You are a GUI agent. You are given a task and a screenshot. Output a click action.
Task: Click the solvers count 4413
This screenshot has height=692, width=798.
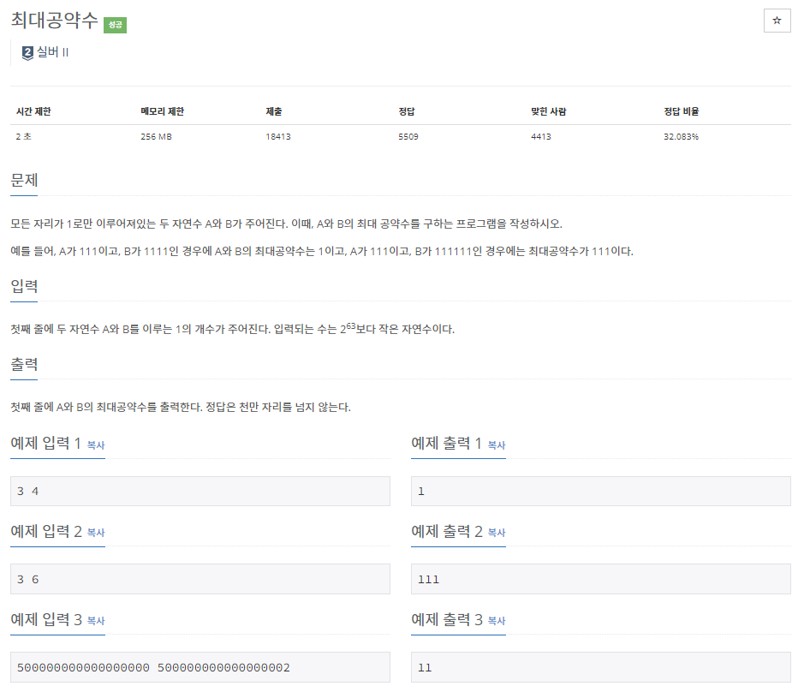(x=541, y=136)
